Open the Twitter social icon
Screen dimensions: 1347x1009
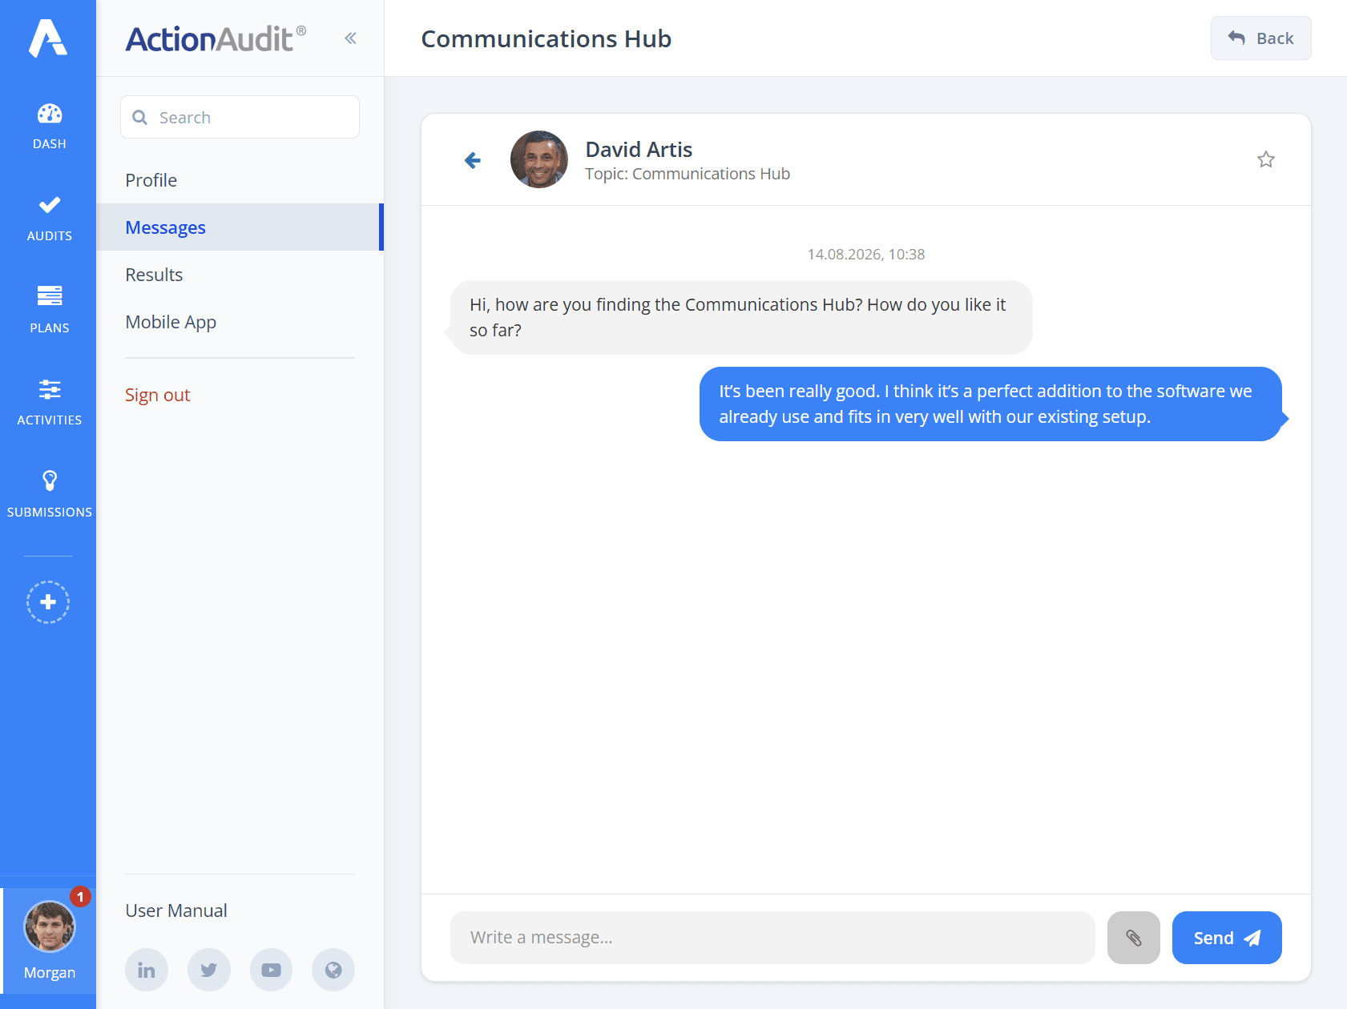click(209, 970)
